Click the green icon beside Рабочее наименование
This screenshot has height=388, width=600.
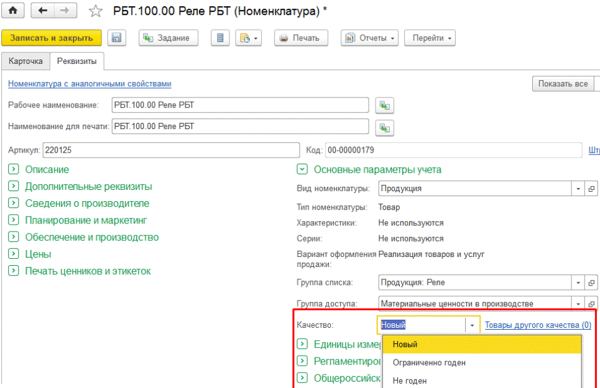[x=384, y=105]
